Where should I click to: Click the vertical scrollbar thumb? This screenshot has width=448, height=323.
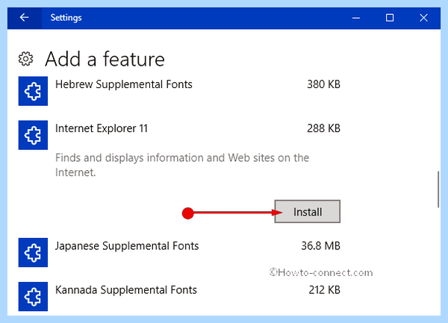pyautogui.click(x=438, y=189)
